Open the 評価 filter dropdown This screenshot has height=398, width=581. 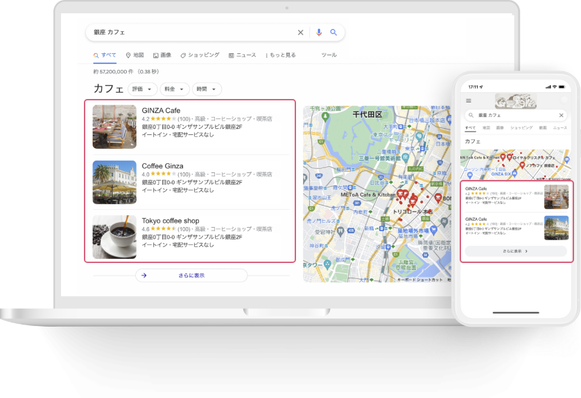click(x=142, y=89)
